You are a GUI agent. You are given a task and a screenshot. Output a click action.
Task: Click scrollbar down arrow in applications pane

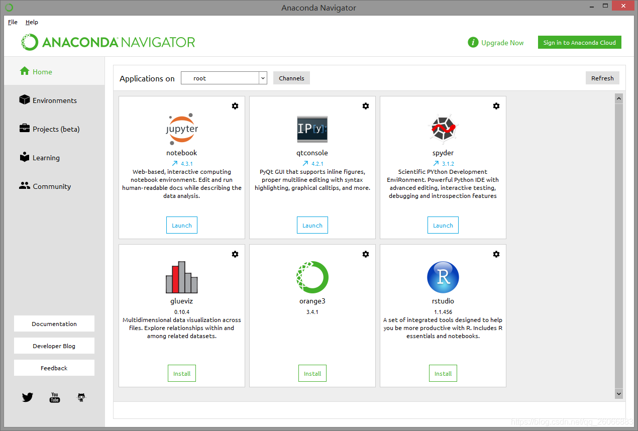(619, 394)
